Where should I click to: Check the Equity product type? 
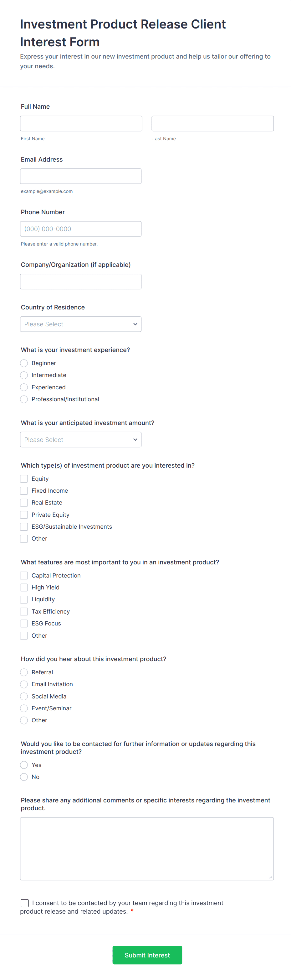pos(24,479)
